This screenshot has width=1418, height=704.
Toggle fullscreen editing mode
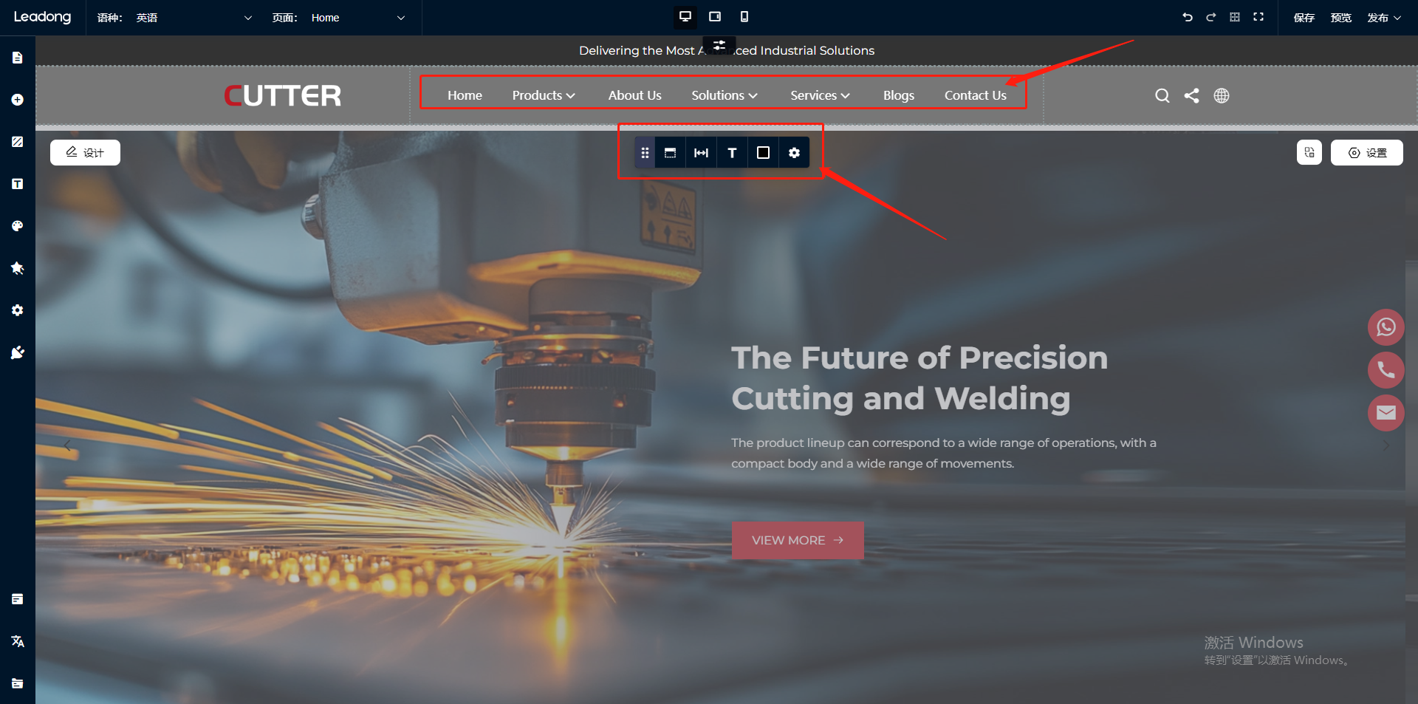[1258, 17]
